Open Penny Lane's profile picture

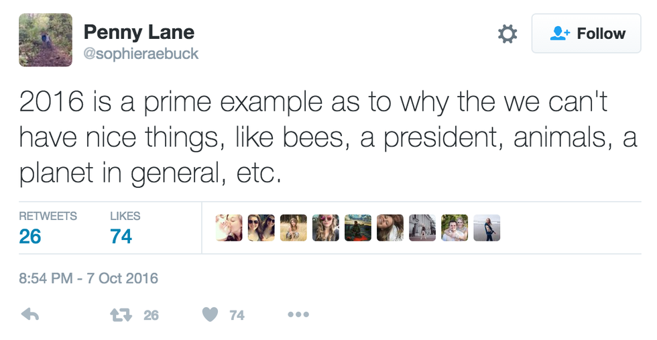point(46,40)
